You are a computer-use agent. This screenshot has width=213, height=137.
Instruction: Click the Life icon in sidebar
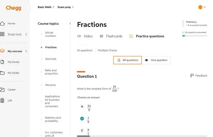click(x=2, y=101)
